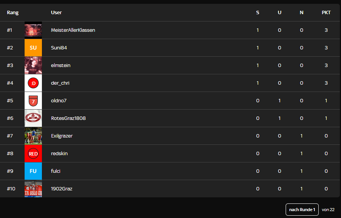
Task: Open the Suni84 username link
Action: pyautogui.click(x=59, y=48)
